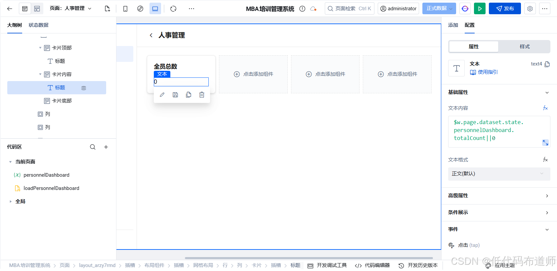Select the 属性 segment
Viewport: 557px width, 271px height.
coord(474,47)
